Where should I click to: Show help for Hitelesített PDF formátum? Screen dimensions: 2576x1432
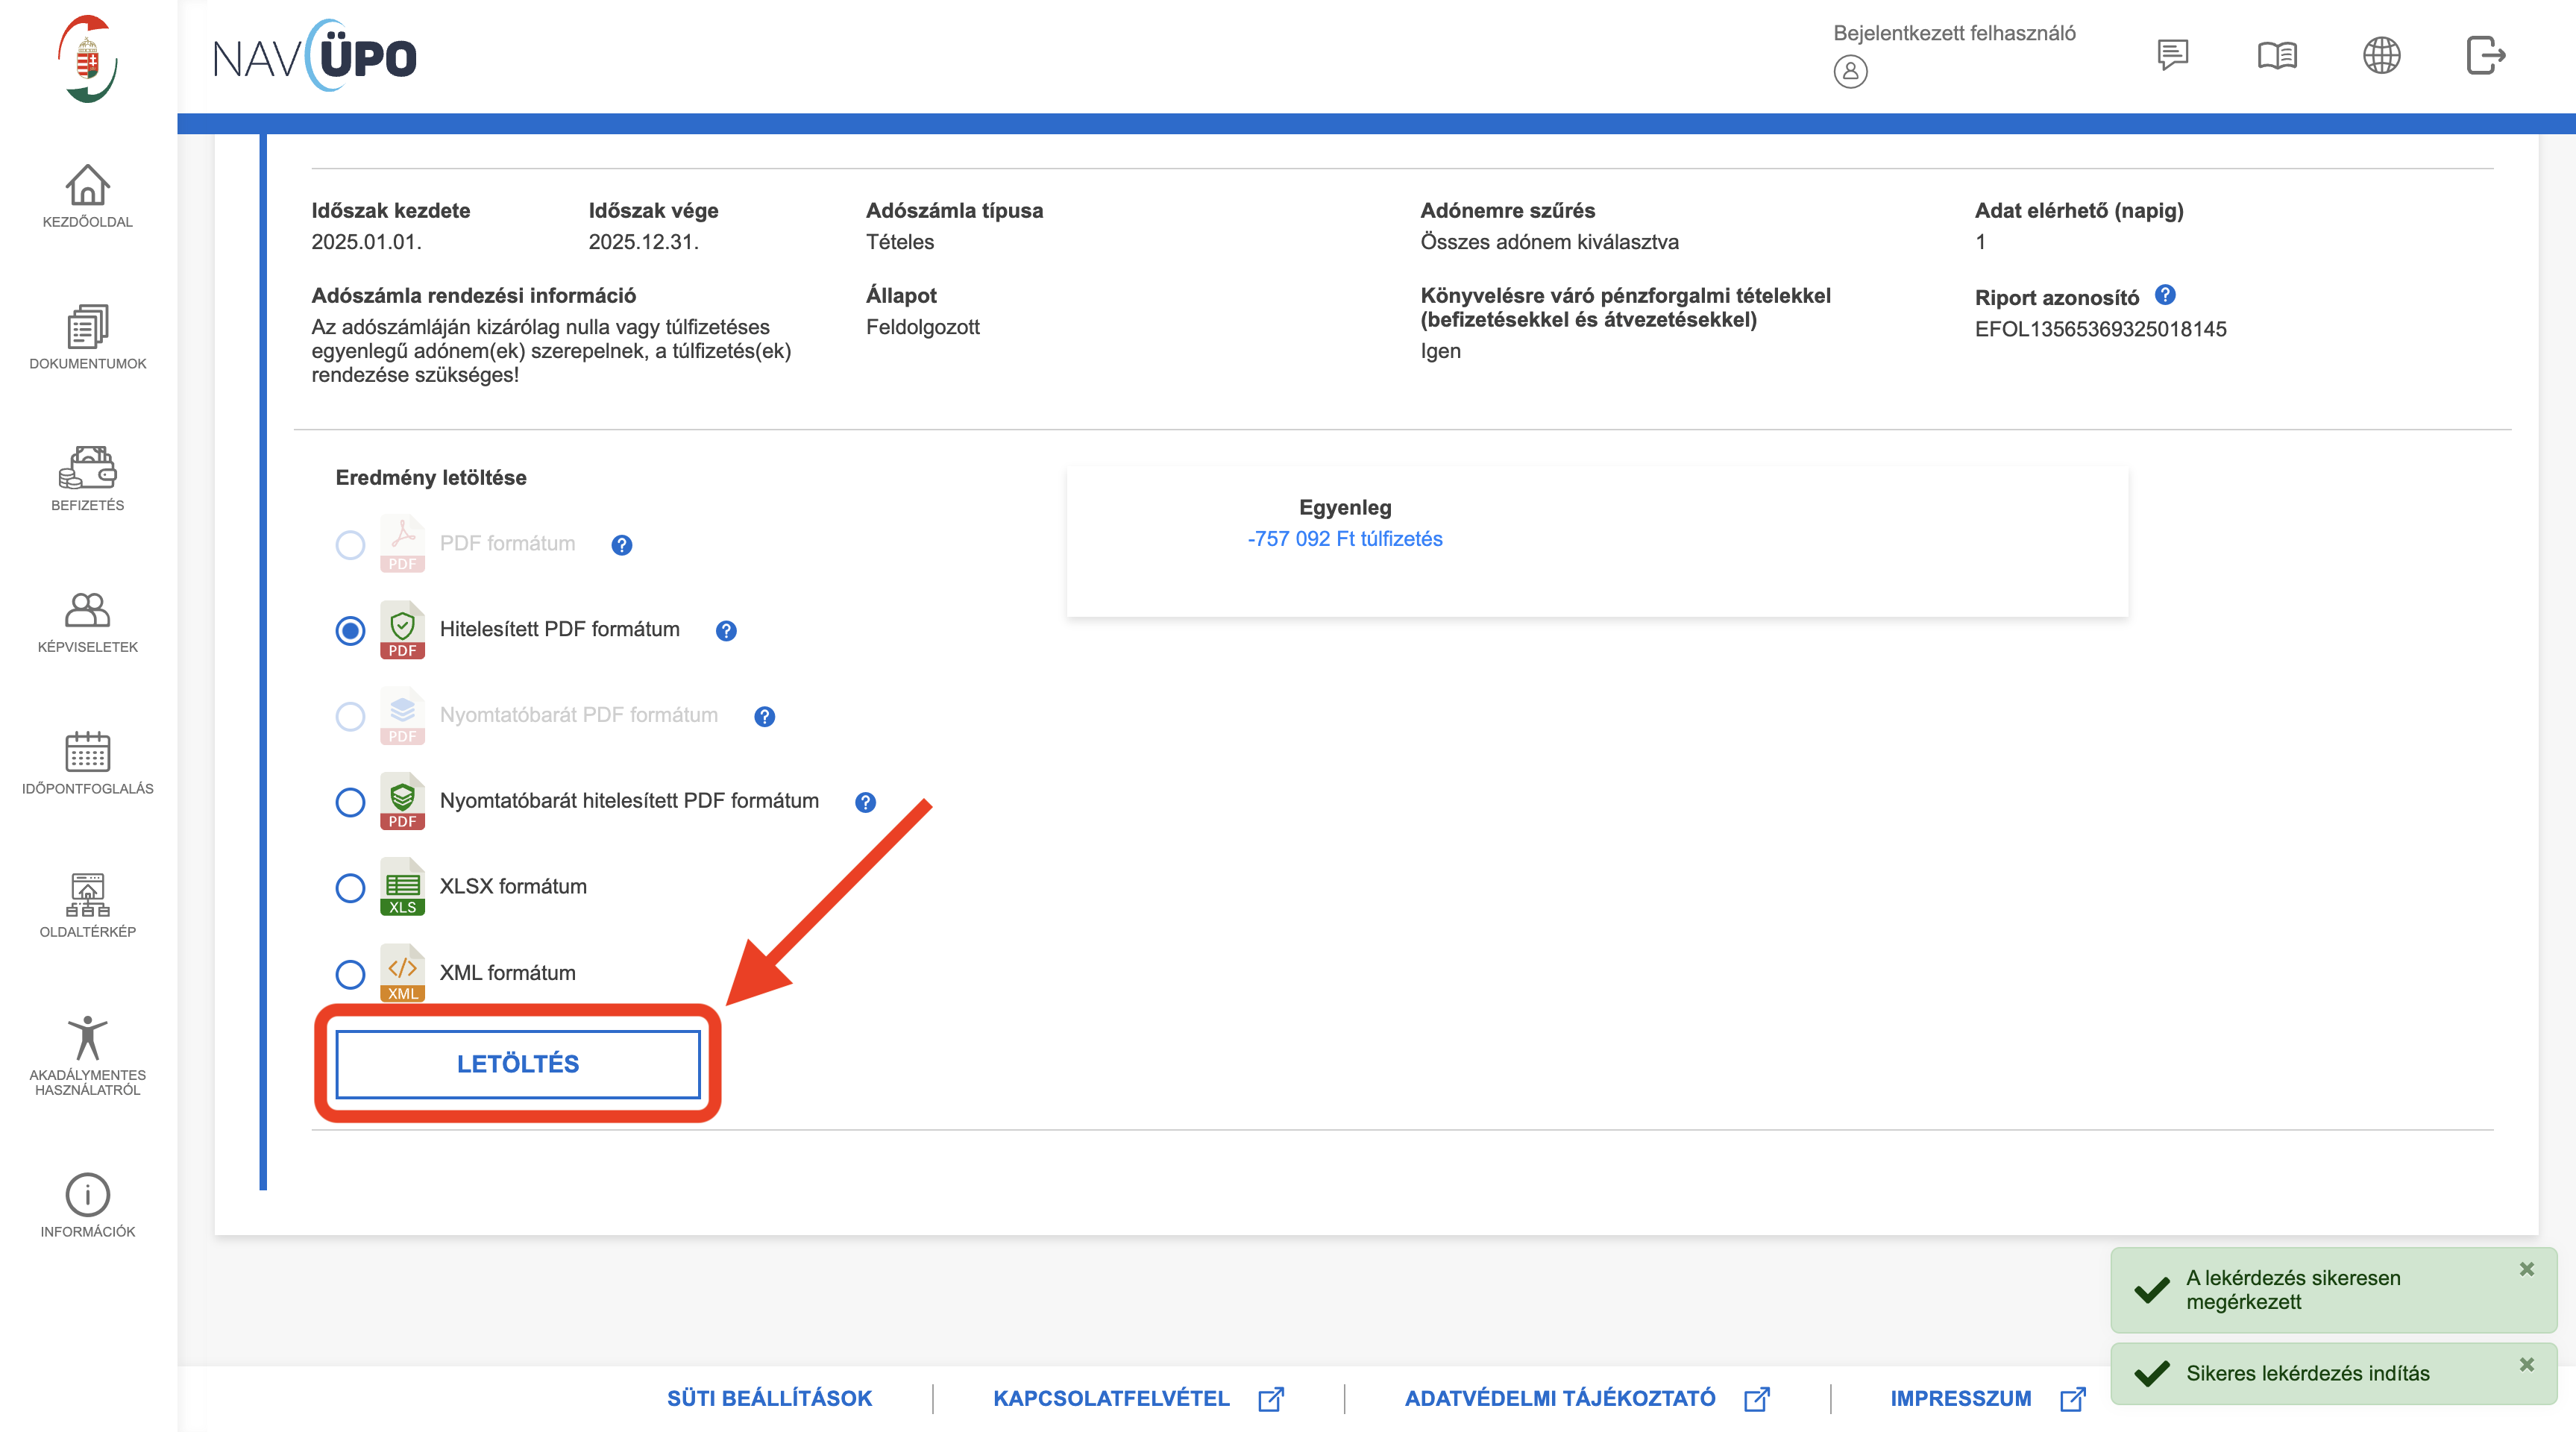pyautogui.click(x=726, y=631)
